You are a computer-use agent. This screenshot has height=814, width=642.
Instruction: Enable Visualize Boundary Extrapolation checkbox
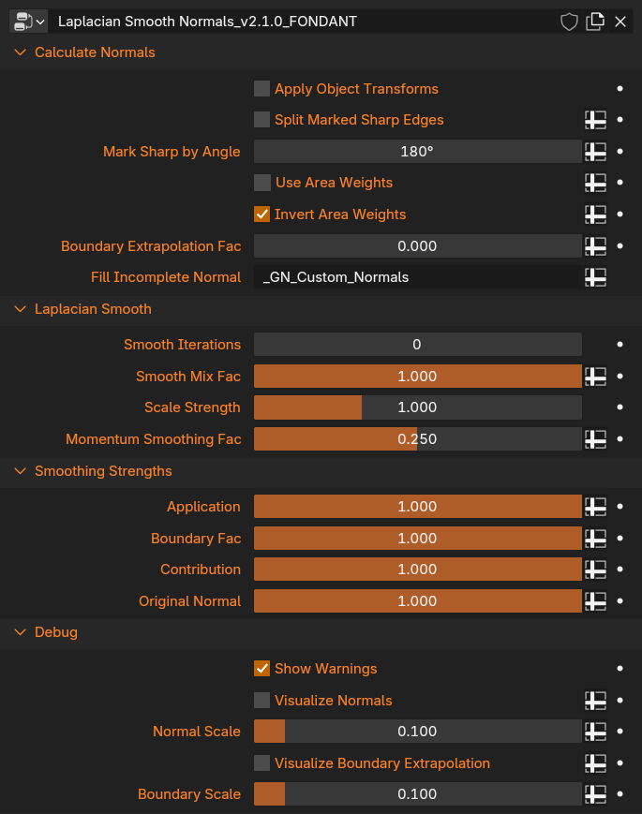coord(261,762)
